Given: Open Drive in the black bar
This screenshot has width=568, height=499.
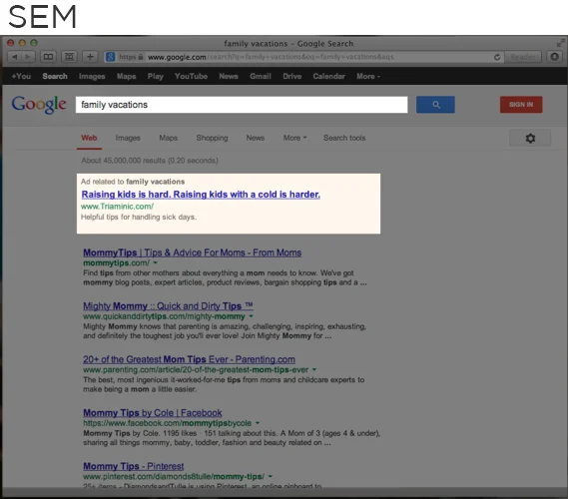Looking at the screenshot, I should [x=291, y=77].
